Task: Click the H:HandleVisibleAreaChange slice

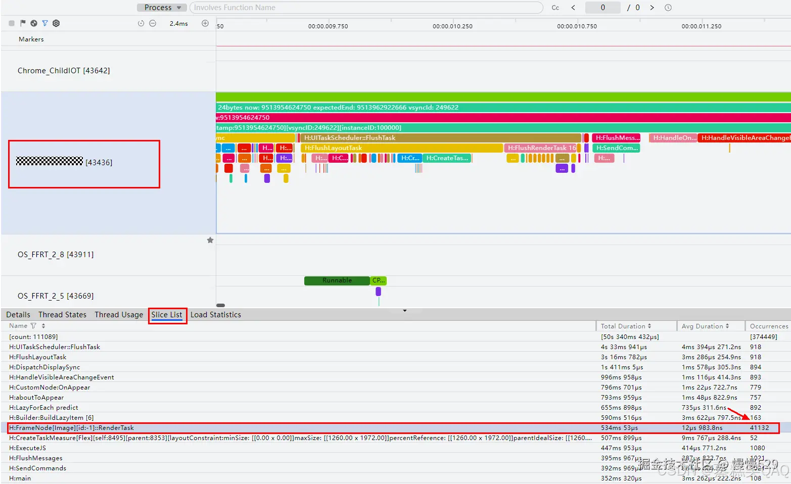Action: click(744, 138)
